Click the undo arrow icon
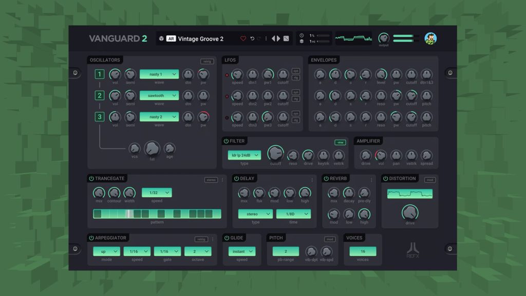This screenshot has height=296, width=526. [x=252, y=39]
